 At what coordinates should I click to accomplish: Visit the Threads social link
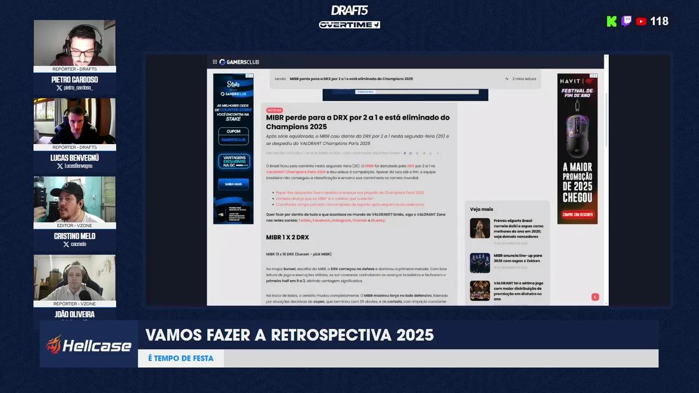tap(360, 221)
